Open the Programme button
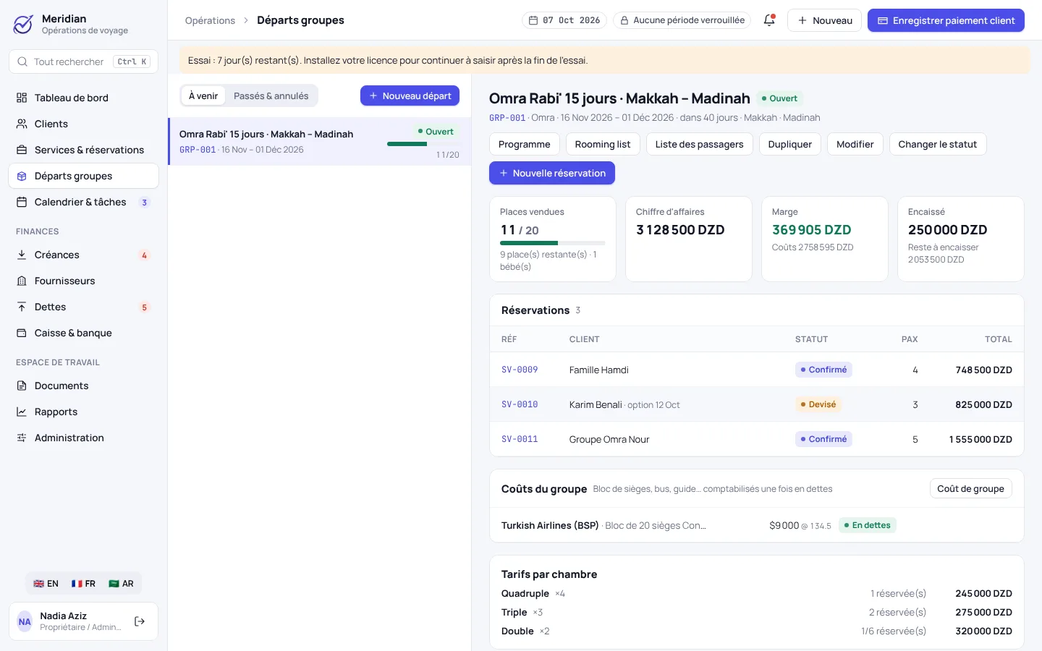This screenshot has width=1042, height=651. (524, 144)
